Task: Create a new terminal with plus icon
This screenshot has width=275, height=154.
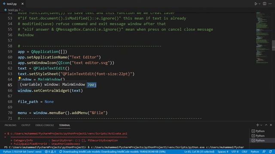Action: (x=257, y=125)
